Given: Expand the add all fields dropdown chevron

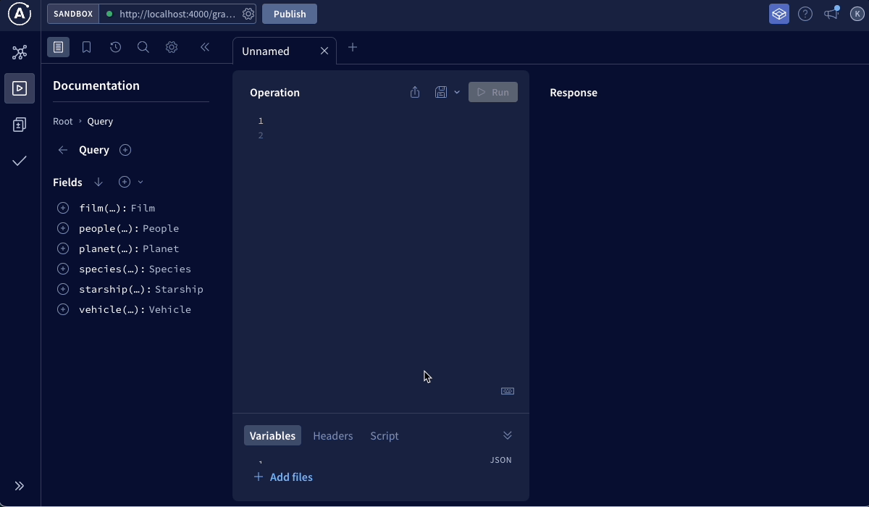Looking at the screenshot, I should click(x=140, y=182).
